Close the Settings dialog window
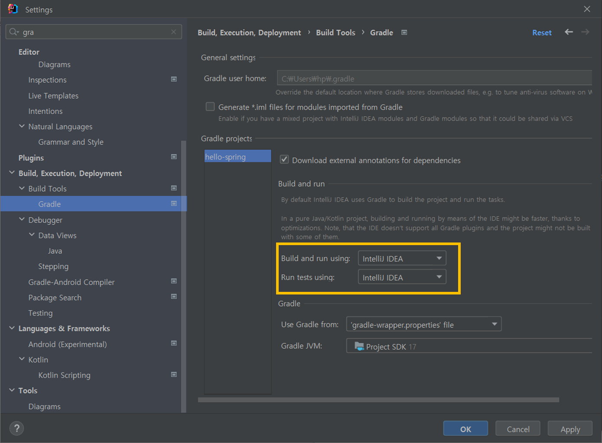This screenshot has height=443, width=602. [x=587, y=9]
